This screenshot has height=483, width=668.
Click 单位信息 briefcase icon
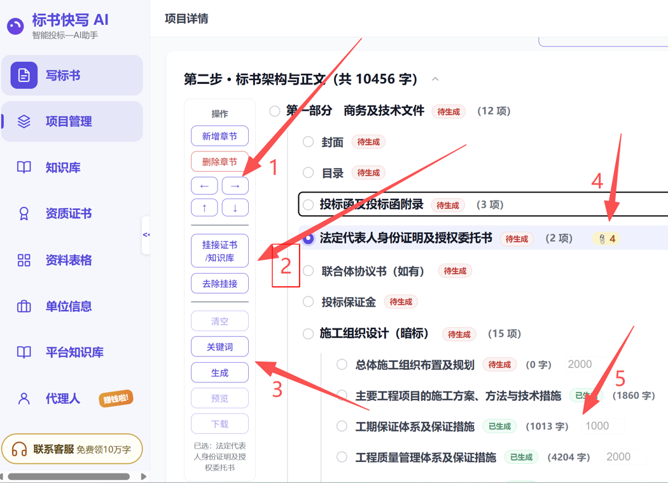[x=24, y=306]
